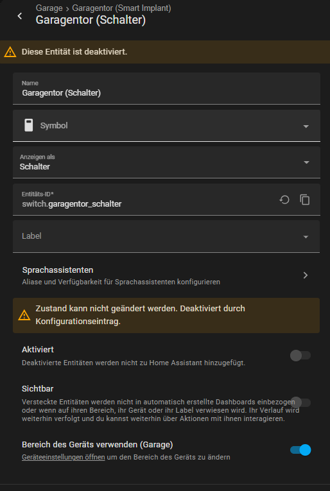330x491 pixels.
Task: Click the Name field Garagentor (Schalter)
Action: [166, 89]
